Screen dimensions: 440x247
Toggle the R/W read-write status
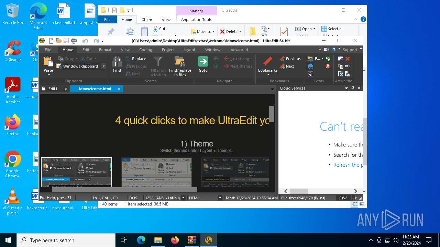coord(343,198)
